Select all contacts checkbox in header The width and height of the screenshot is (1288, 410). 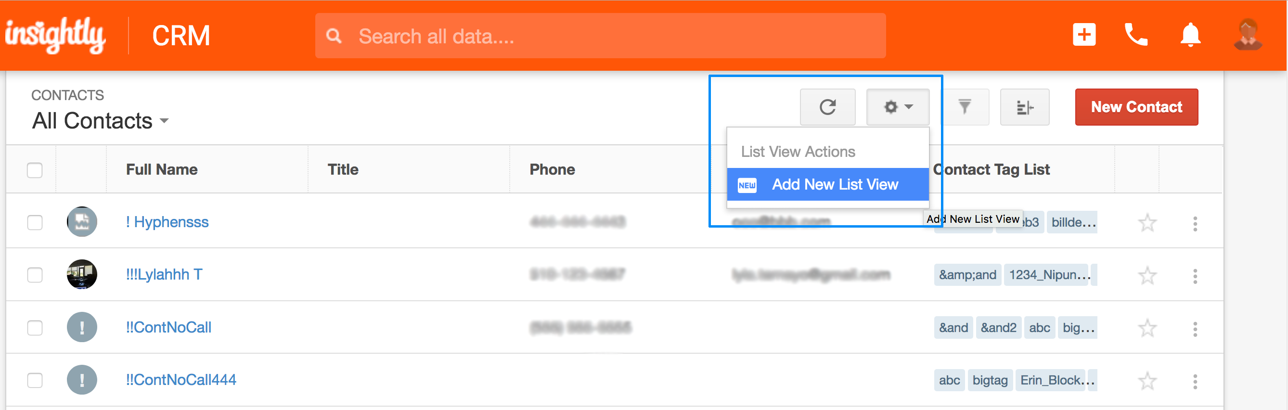35,170
